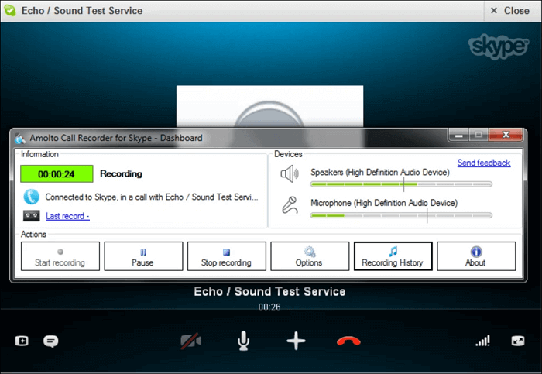
Task: Click the red hang up call icon
Action: [x=350, y=341]
